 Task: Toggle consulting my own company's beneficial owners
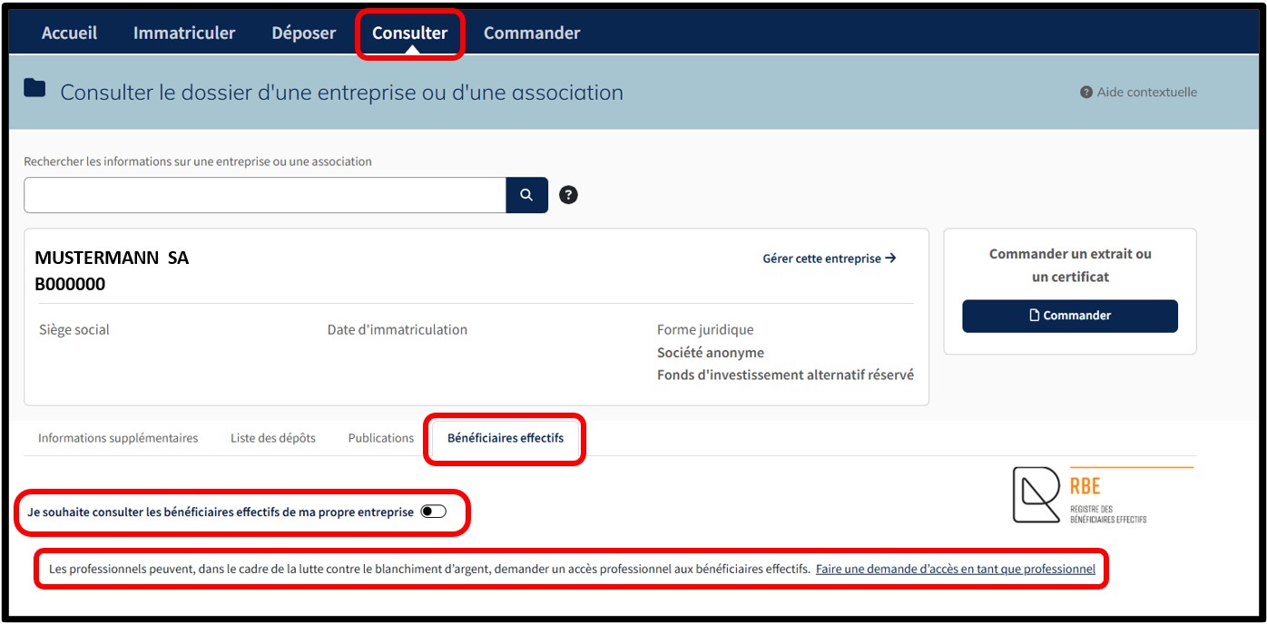point(434,512)
